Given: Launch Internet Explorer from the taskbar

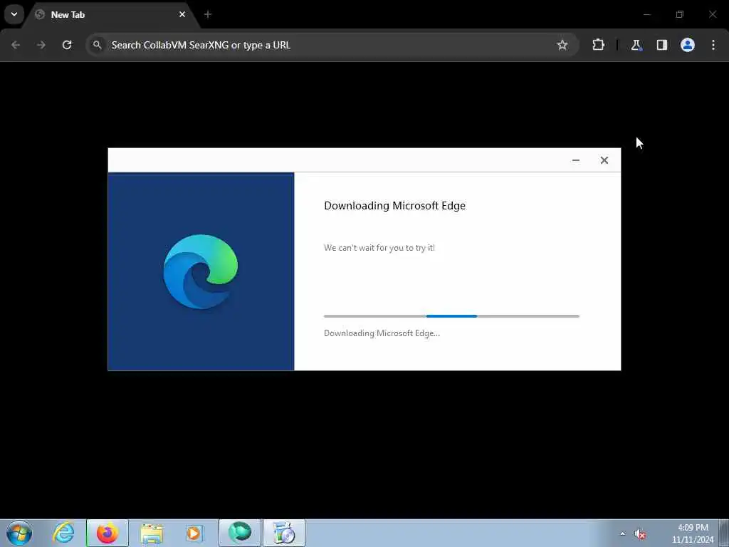Looking at the screenshot, I should point(63,533).
